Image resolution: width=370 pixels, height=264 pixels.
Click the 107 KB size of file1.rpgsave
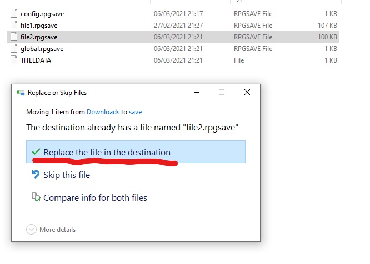pyautogui.click(x=327, y=25)
